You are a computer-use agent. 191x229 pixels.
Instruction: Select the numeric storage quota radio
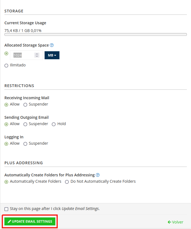(6, 53)
